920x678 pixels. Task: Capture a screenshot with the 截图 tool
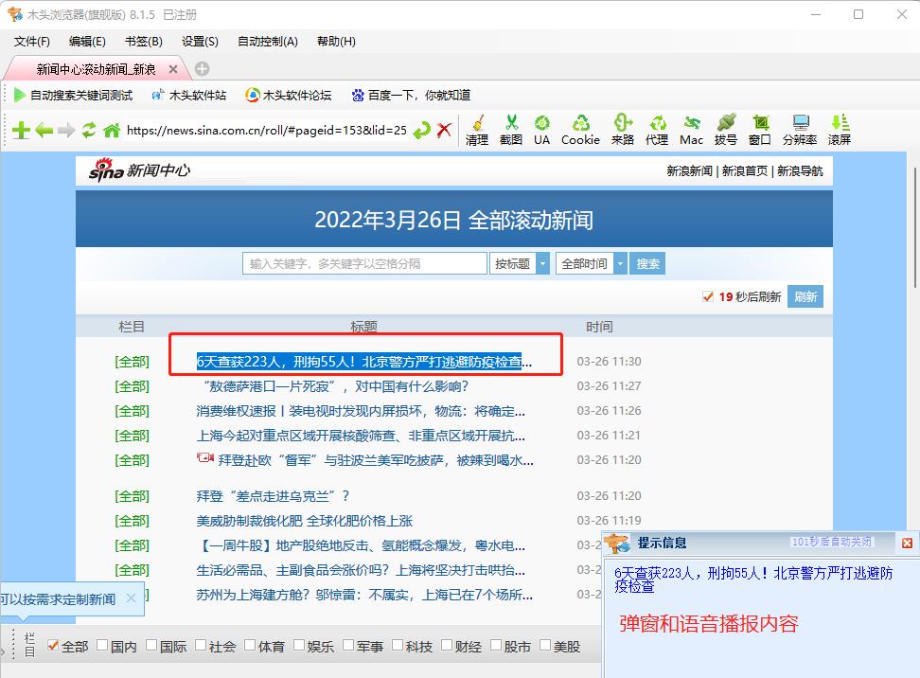(512, 131)
